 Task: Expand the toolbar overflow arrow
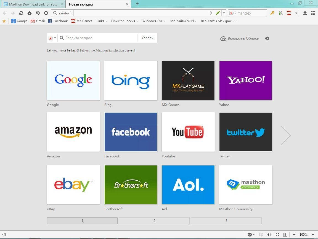296,13
